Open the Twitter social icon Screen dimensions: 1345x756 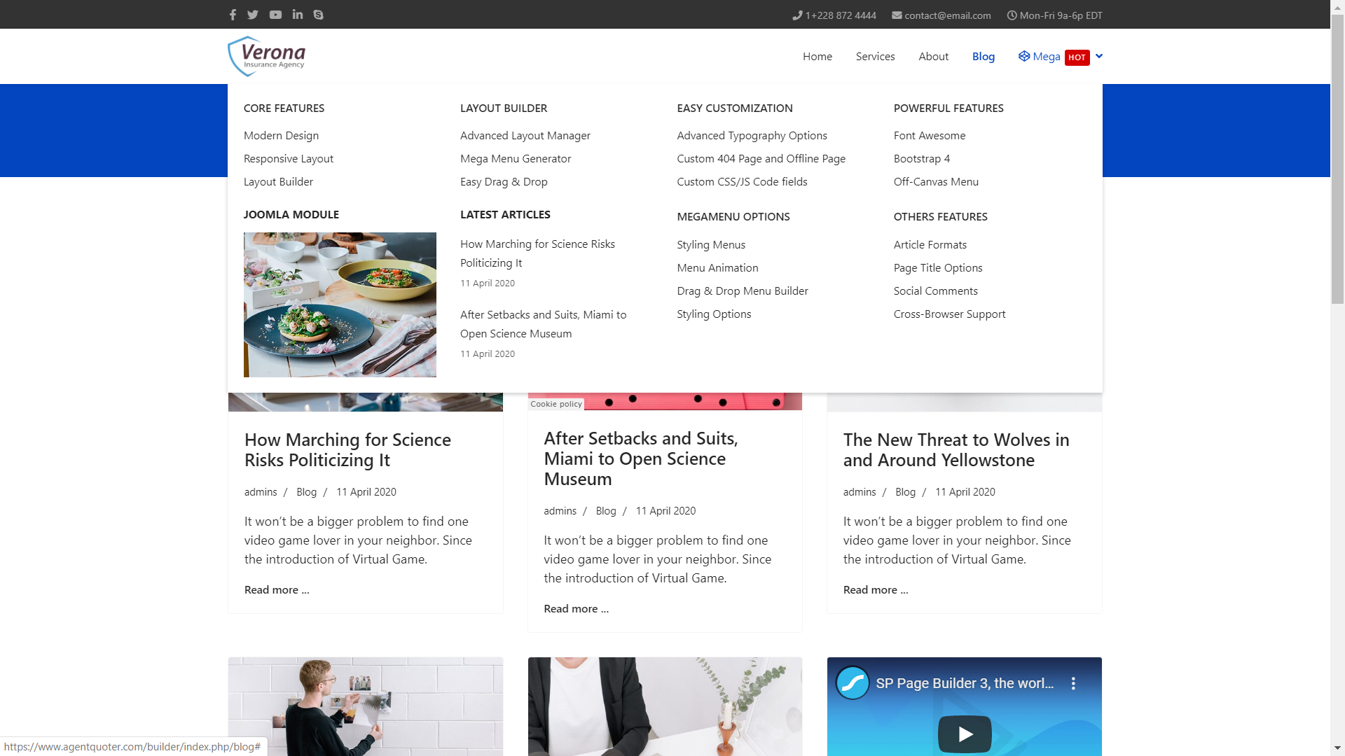(253, 15)
